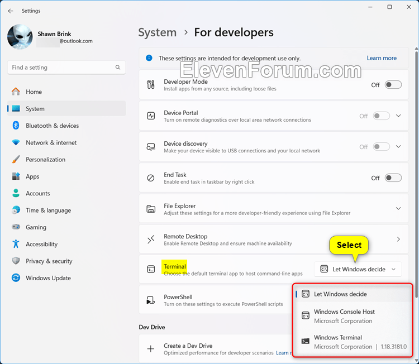The height and width of the screenshot is (364, 419).
Task: Open Personalization settings
Action: tap(66, 160)
